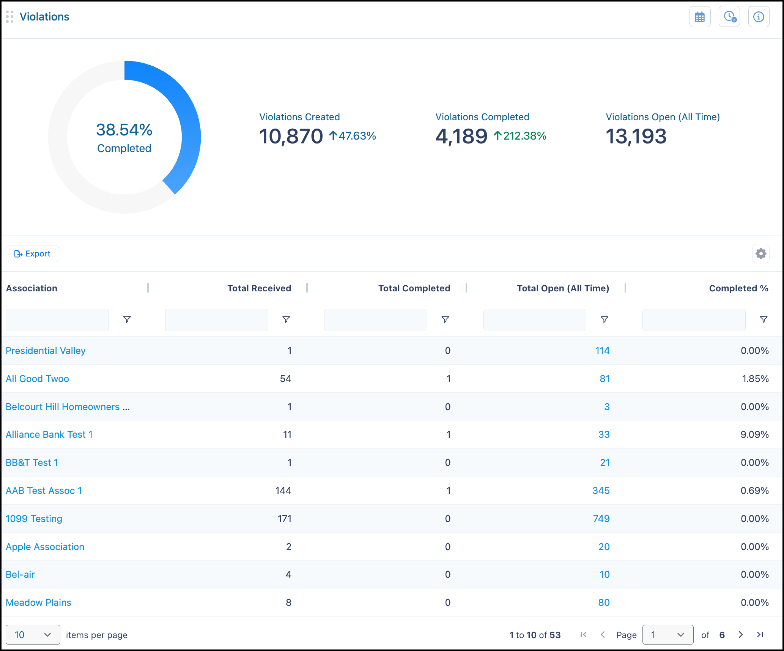Open the info icon in header

[759, 17]
